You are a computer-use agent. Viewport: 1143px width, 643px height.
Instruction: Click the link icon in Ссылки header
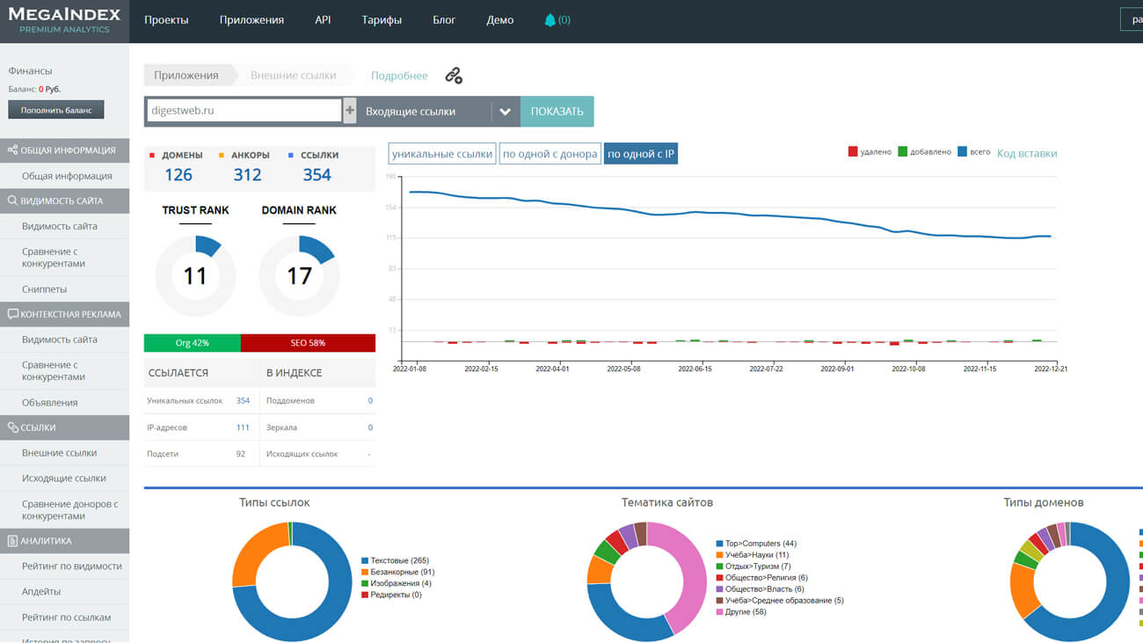[x=12, y=427]
